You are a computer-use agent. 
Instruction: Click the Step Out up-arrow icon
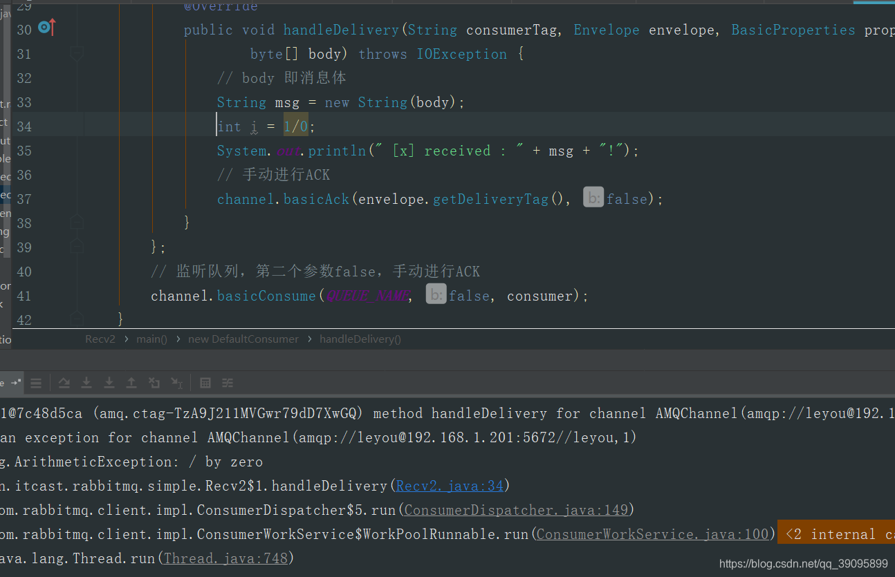(131, 383)
